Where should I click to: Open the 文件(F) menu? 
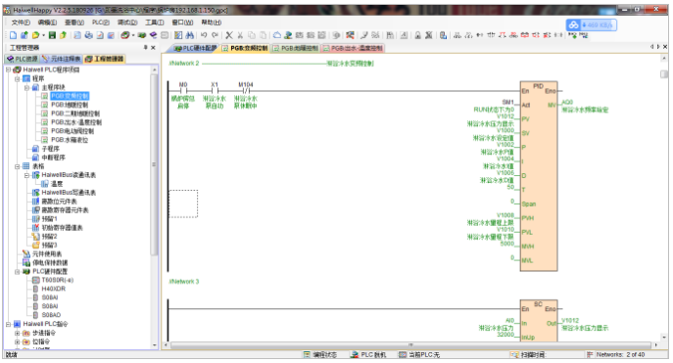point(21,23)
